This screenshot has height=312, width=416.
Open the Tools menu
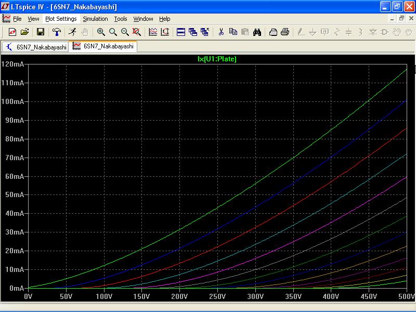121,19
